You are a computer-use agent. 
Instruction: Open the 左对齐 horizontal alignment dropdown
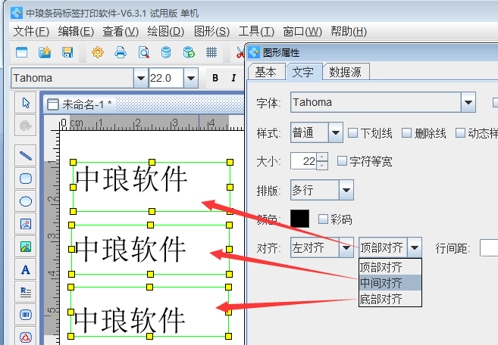[346, 247]
